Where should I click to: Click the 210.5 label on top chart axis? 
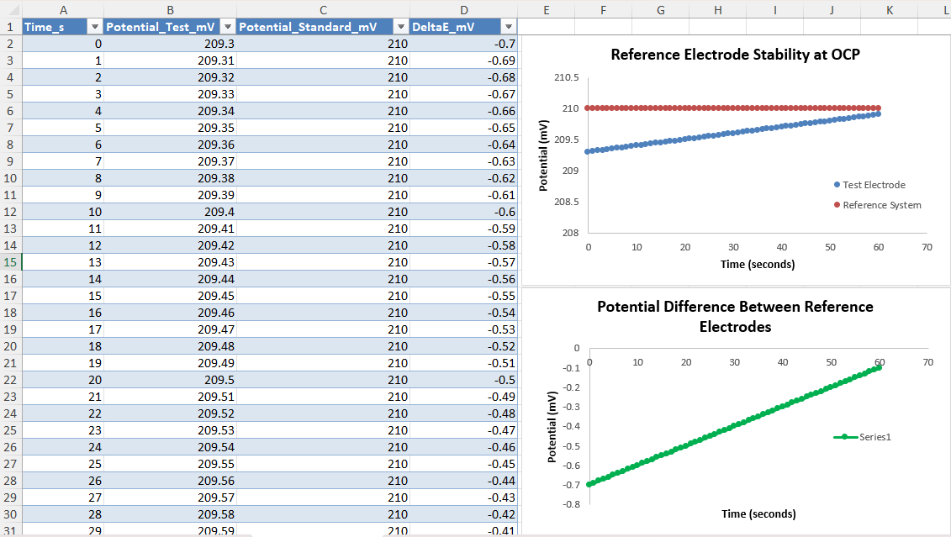tap(567, 77)
